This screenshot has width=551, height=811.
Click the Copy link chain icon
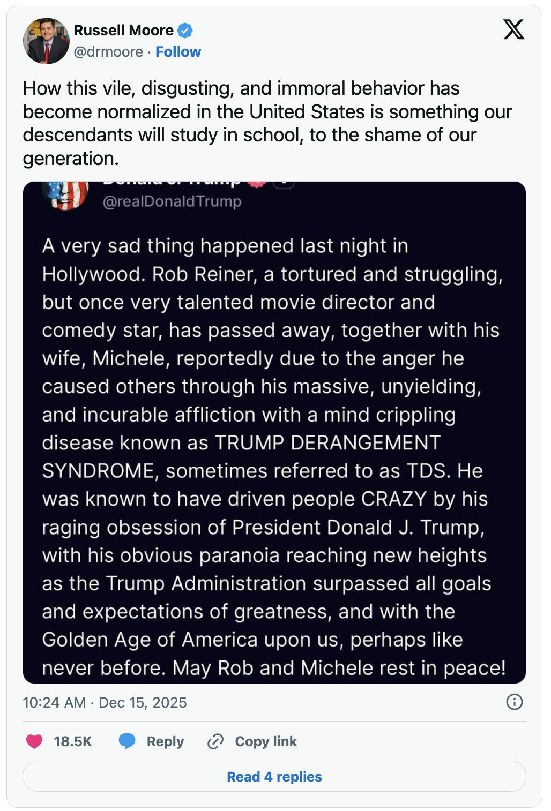click(215, 742)
